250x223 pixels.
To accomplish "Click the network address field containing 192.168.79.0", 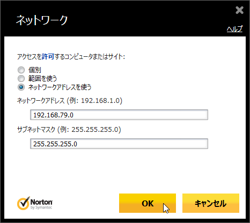I will [119, 115].
